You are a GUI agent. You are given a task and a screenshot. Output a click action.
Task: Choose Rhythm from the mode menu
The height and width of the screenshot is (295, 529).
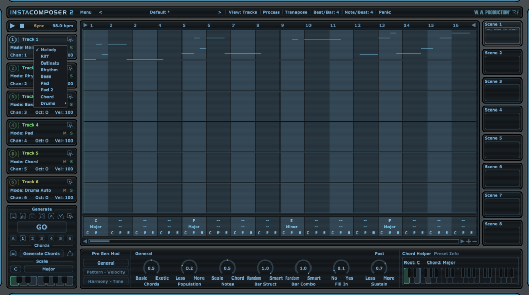pyautogui.click(x=50, y=70)
